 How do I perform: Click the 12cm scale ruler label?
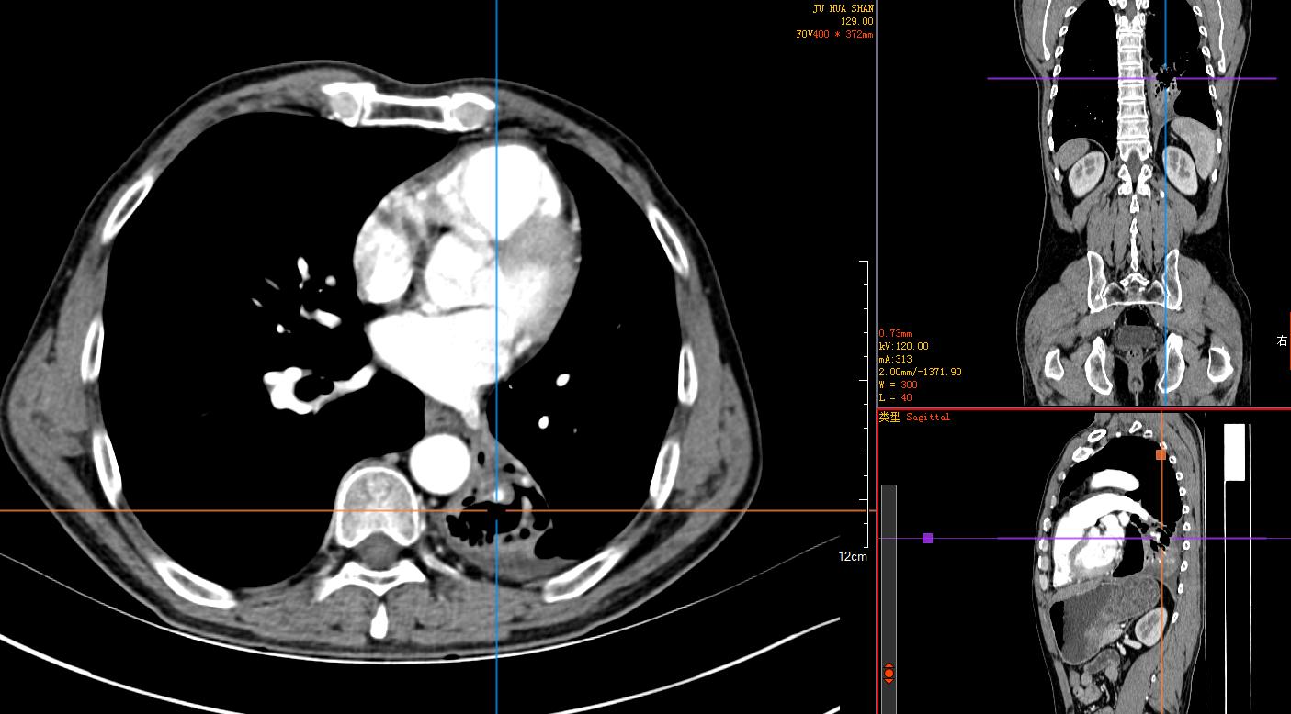[852, 557]
